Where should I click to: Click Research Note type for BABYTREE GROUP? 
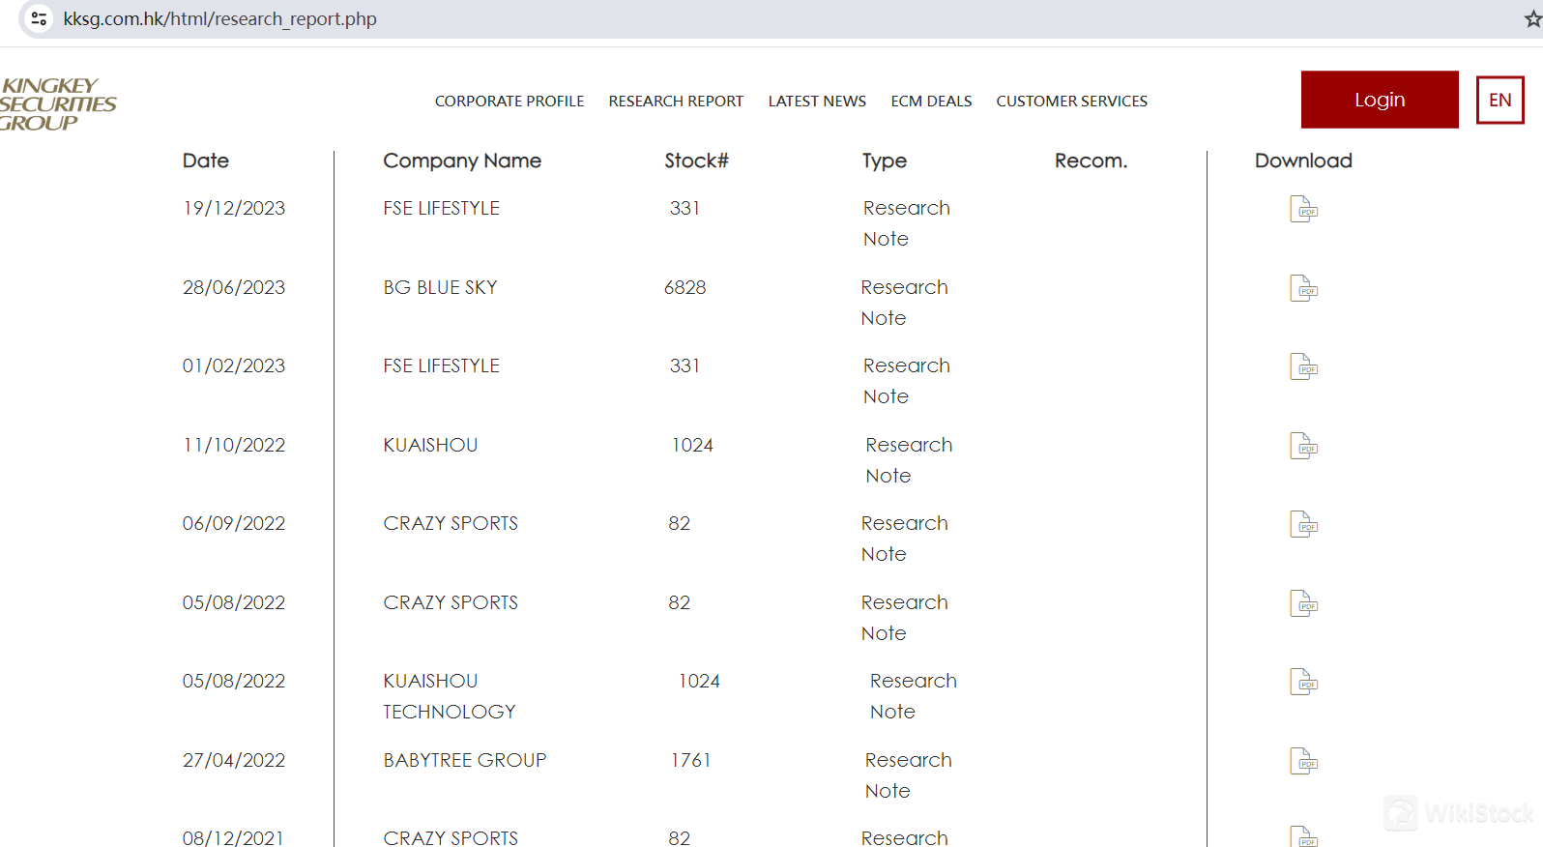[x=908, y=775]
